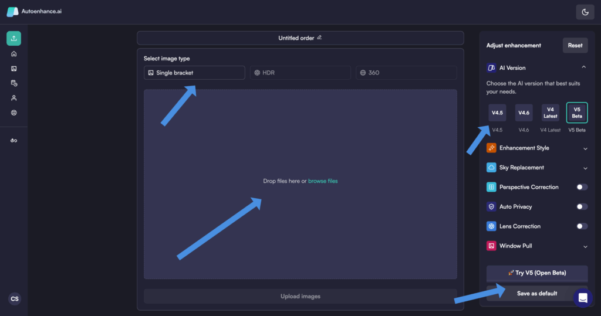Click the upload icon in the sidebar
Image resolution: width=601 pixels, height=316 pixels.
[x=13, y=38]
